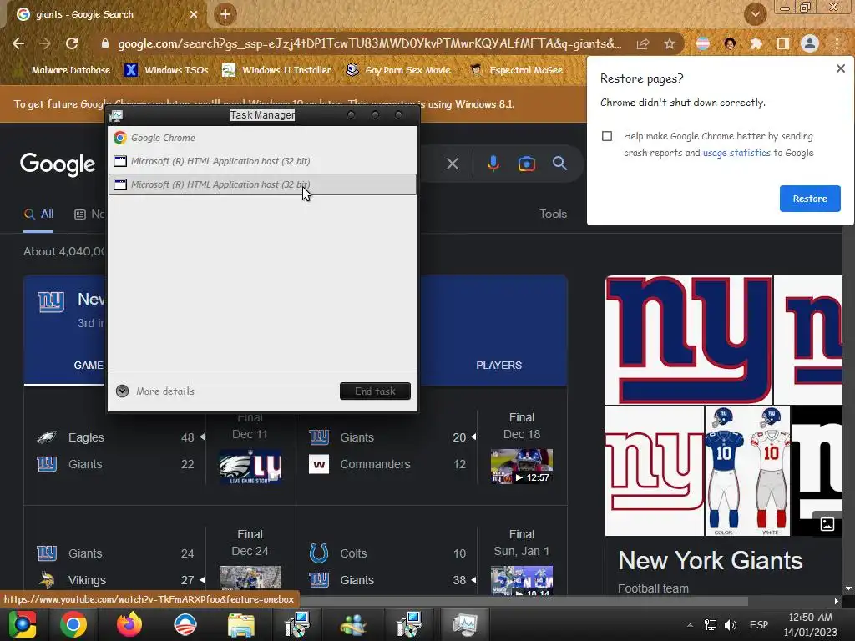Viewport: 855px width, 641px height.
Task: Click the Task Manager title bar icon
Action: pyautogui.click(x=116, y=115)
